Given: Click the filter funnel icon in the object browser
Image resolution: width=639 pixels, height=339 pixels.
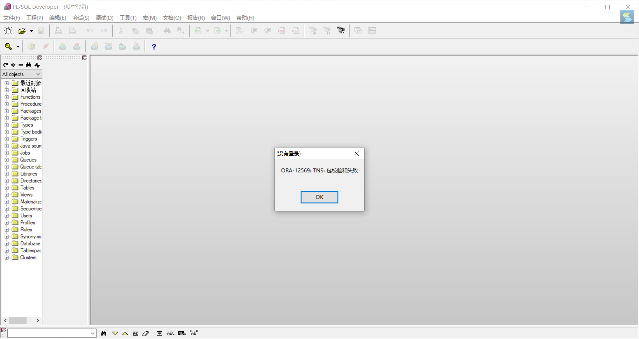Looking at the screenshot, I should click(x=37, y=65).
